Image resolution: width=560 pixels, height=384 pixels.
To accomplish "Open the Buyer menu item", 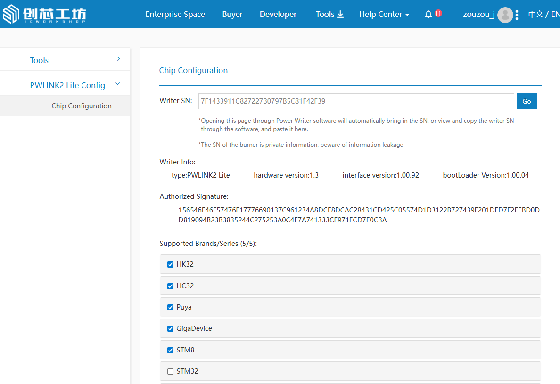I will click(x=232, y=15).
